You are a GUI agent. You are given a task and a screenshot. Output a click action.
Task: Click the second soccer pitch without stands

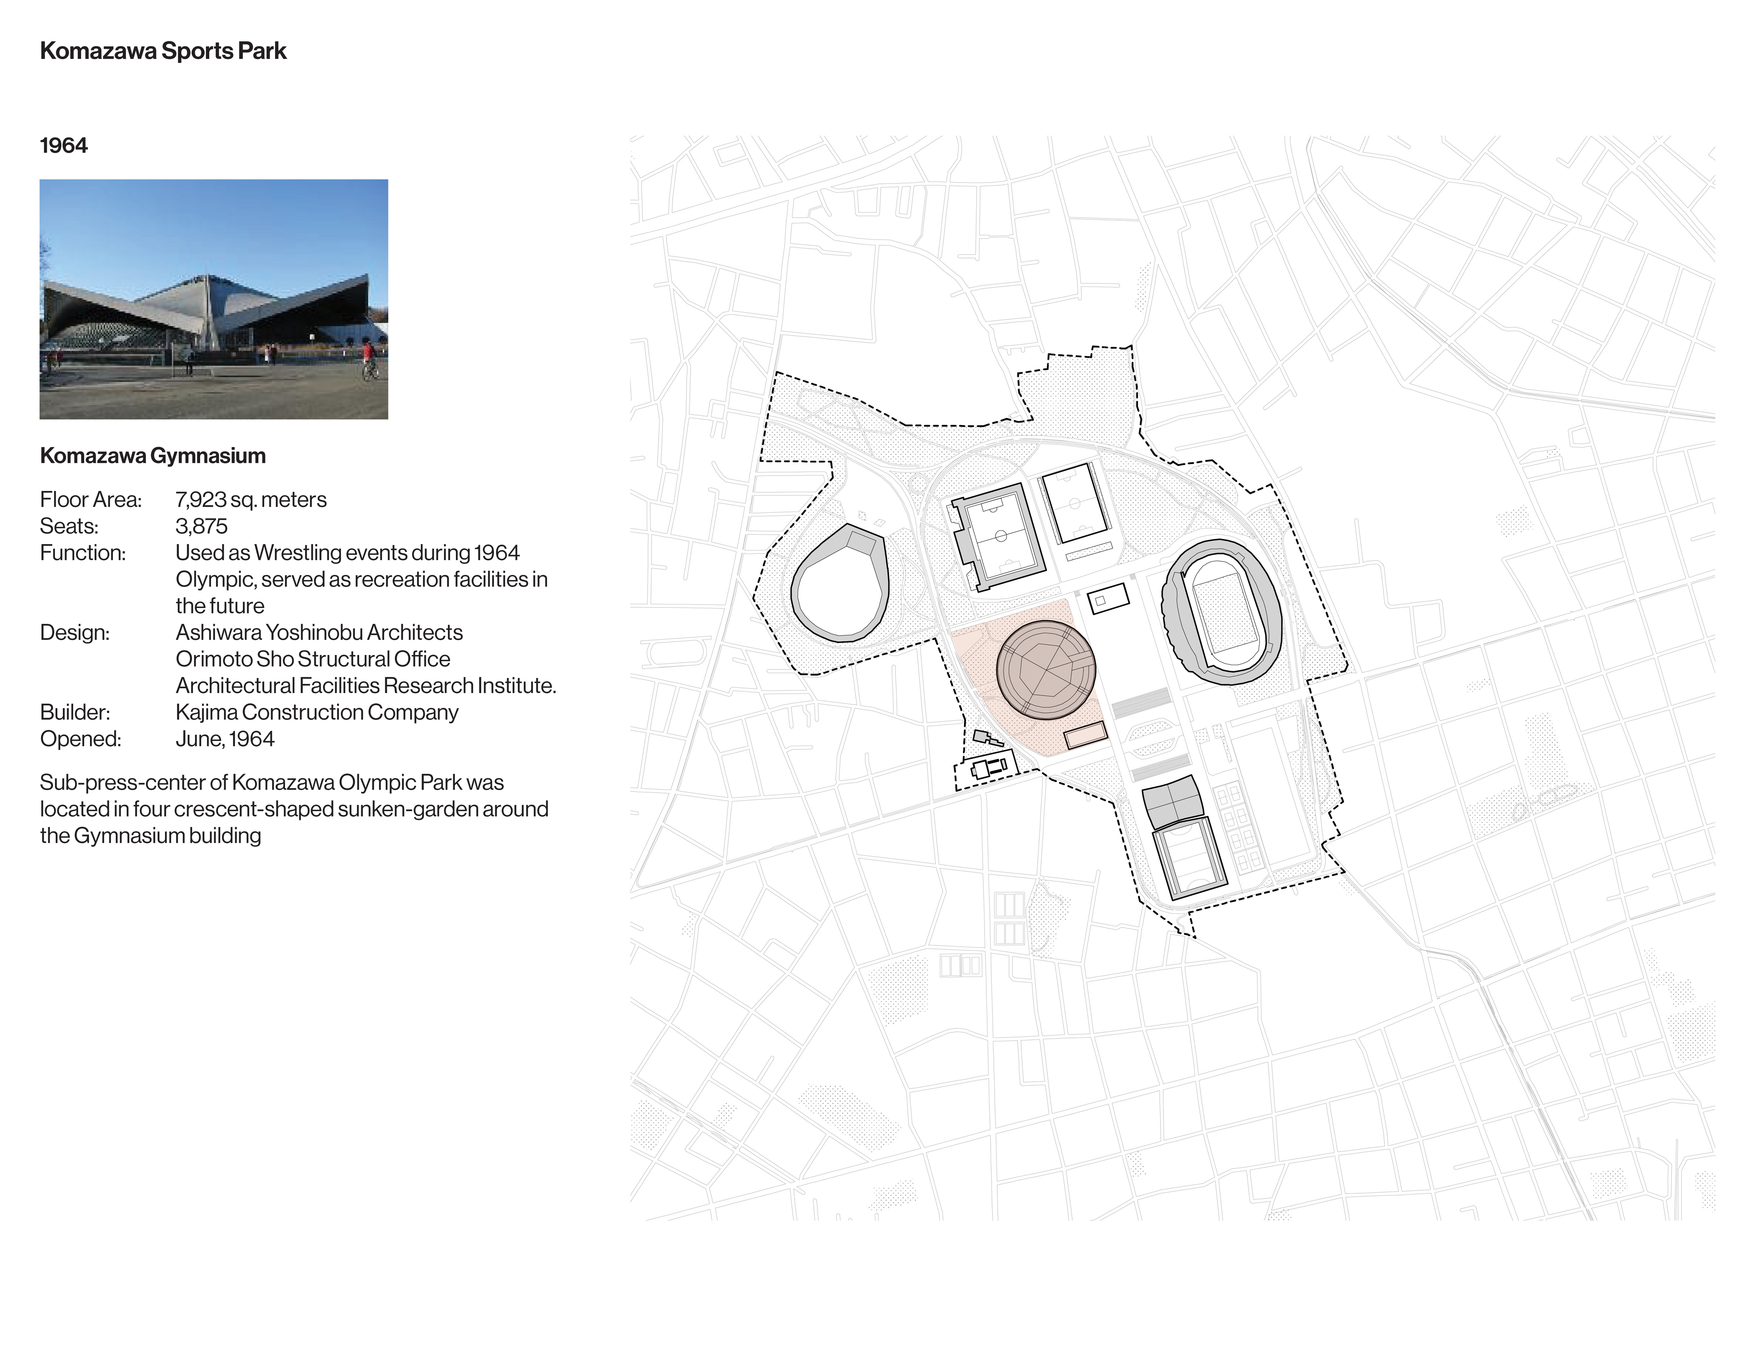click(x=1075, y=504)
